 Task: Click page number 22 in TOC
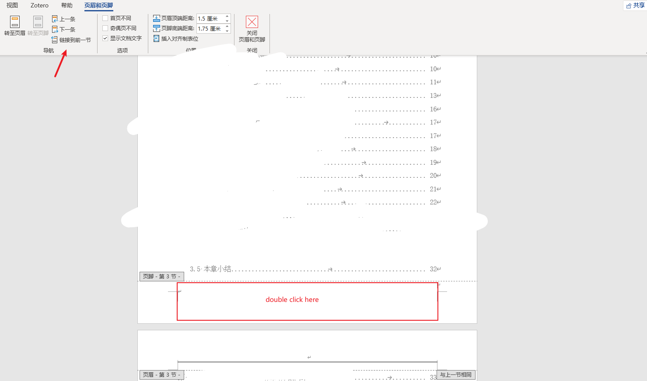point(434,202)
